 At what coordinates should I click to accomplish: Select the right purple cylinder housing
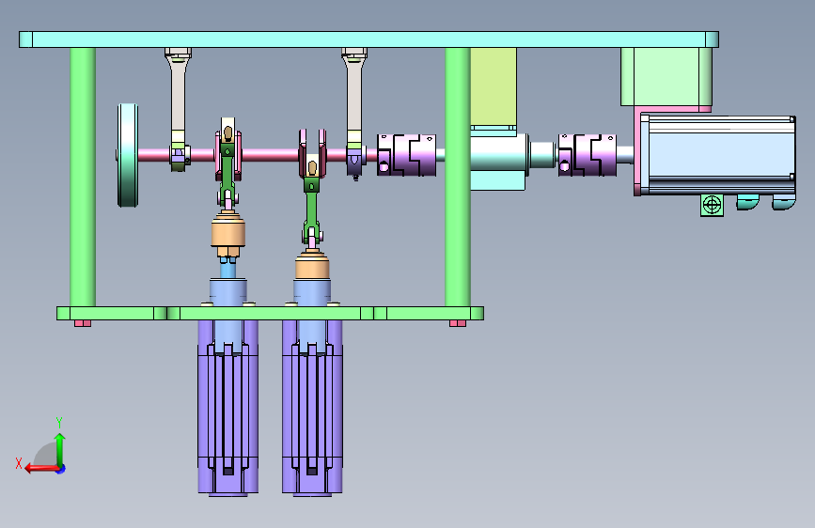click(312, 411)
